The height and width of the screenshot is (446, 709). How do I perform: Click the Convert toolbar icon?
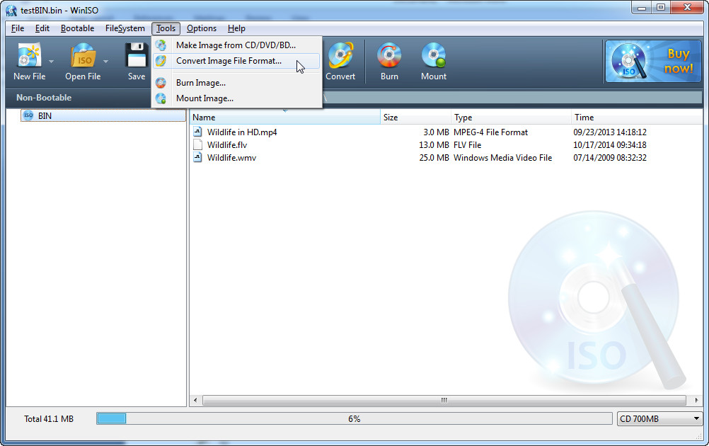coord(340,55)
